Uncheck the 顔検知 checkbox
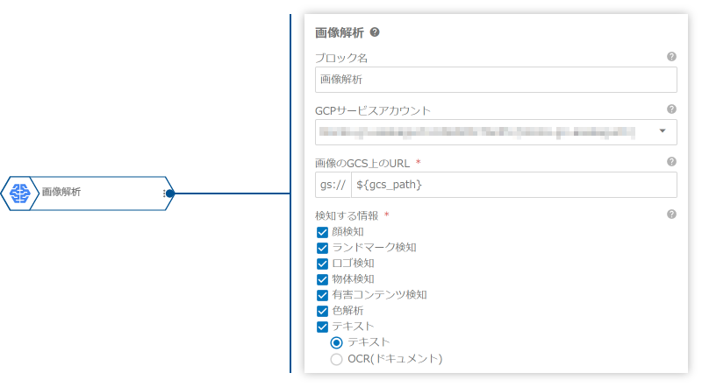The height and width of the screenshot is (387, 702). point(322,232)
